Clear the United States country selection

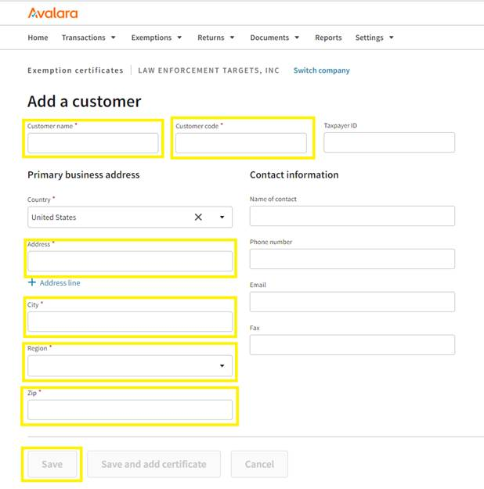tap(198, 218)
